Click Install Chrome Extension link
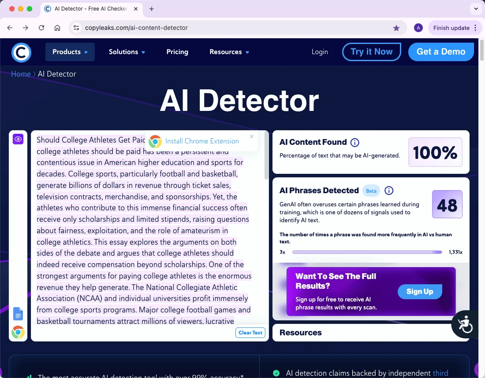485x378 pixels. point(202,141)
